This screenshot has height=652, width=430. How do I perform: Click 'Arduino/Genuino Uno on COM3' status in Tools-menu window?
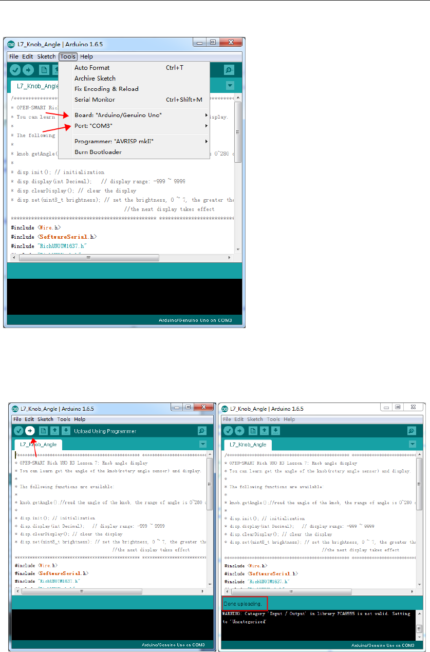click(195, 320)
